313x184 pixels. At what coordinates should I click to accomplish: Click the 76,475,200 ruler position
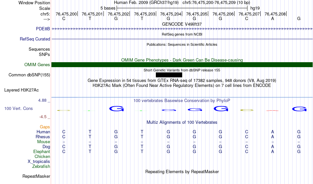66,14
